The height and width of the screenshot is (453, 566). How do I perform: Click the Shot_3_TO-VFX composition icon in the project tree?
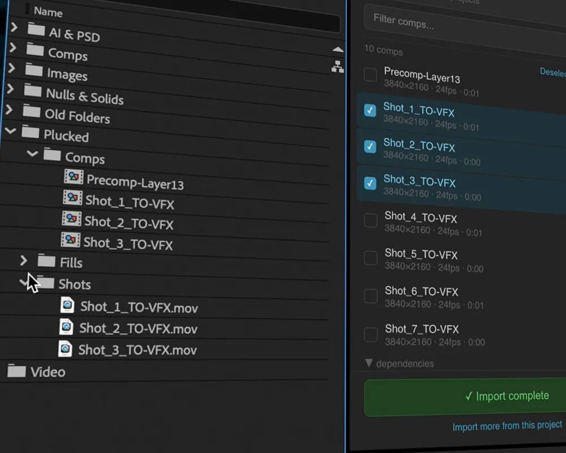click(x=70, y=240)
